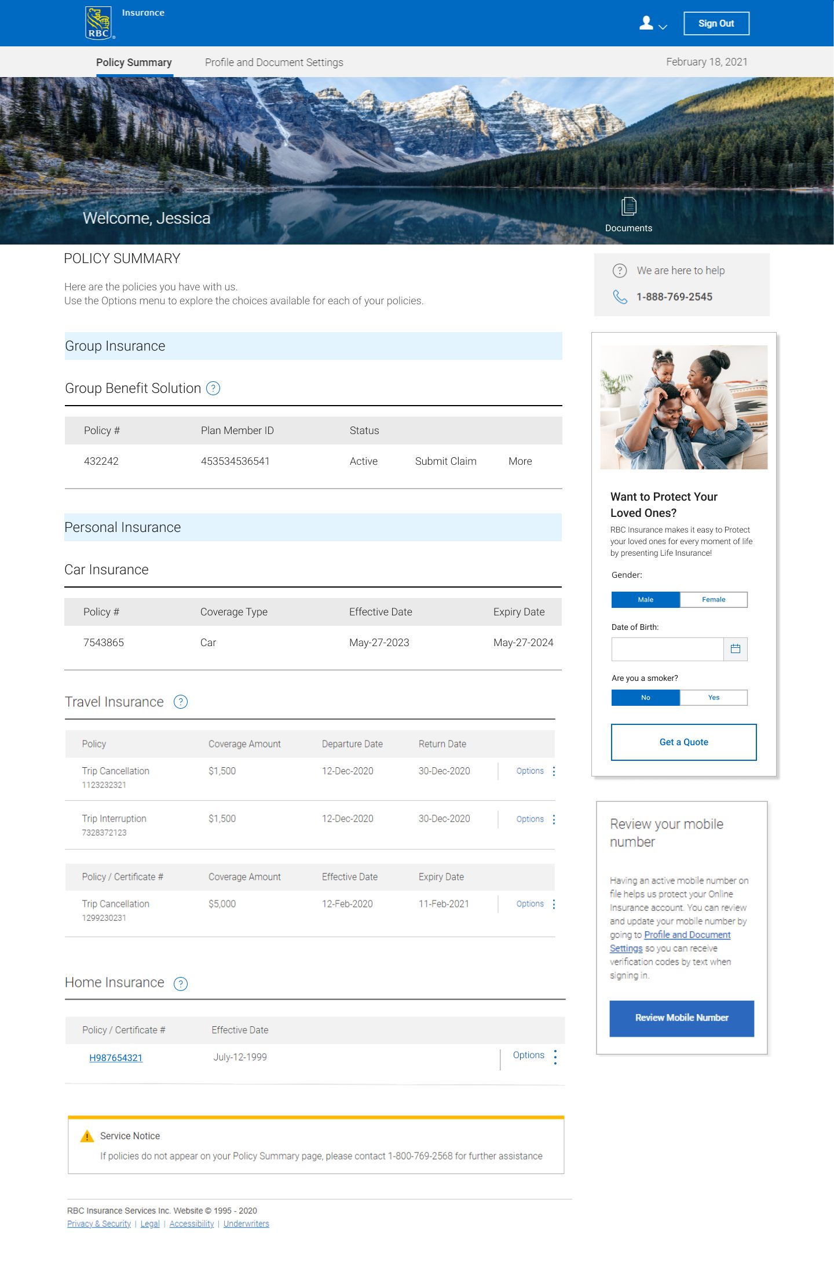Click Options for Trip Cancellation $5,000 row
Screen dimensions: 834x1276
click(x=530, y=904)
